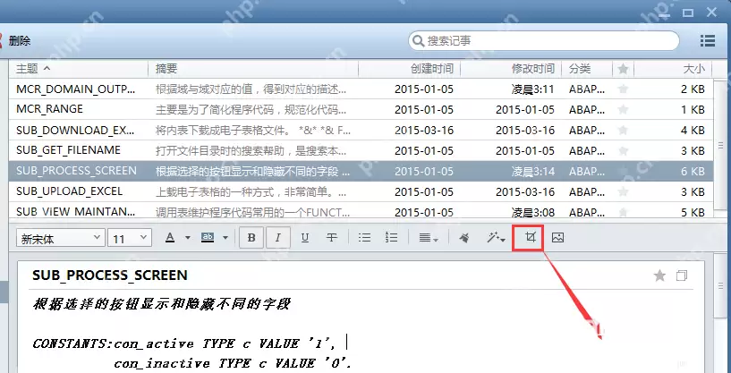The width and height of the screenshot is (731, 373).
Task: Select the SUB_DOWNLOAD_EX... note
Action: (x=361, y=130)
